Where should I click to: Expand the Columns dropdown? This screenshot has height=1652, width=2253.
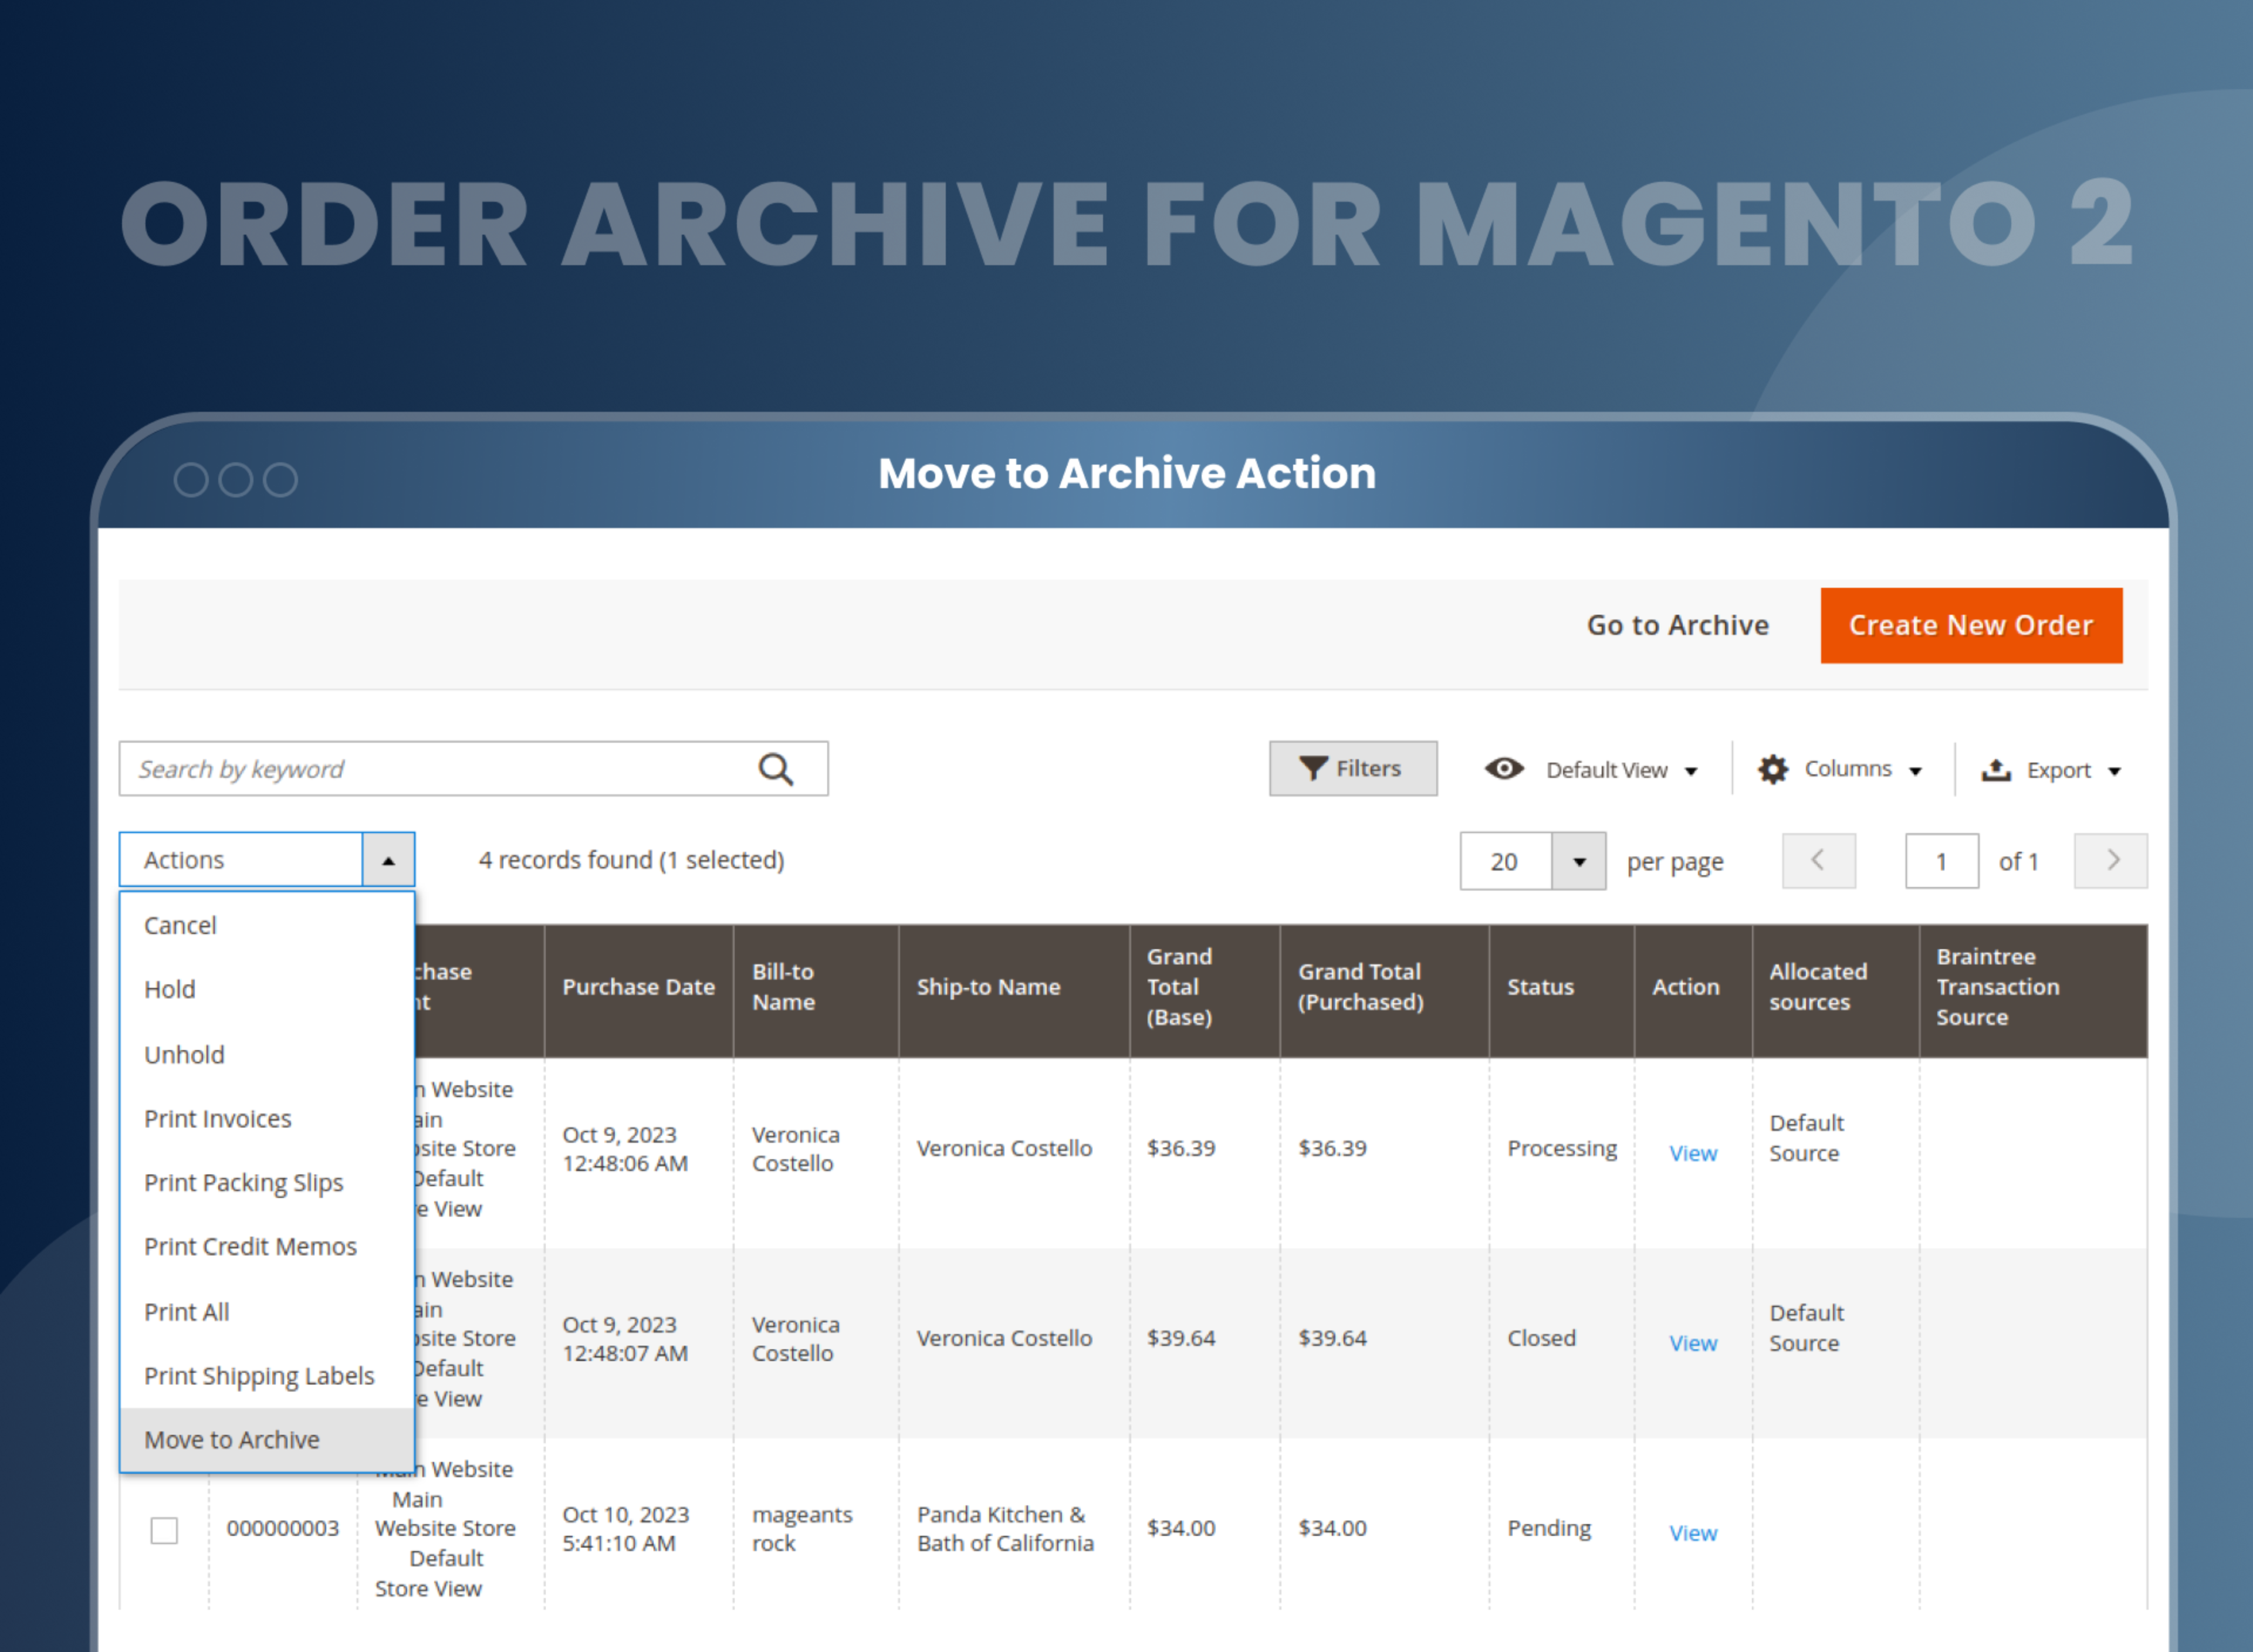click(x=1862, y=769)
